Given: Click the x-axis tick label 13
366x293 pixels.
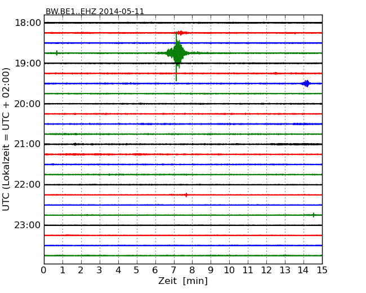Looking at the screenshot, I should coord(285,270).
